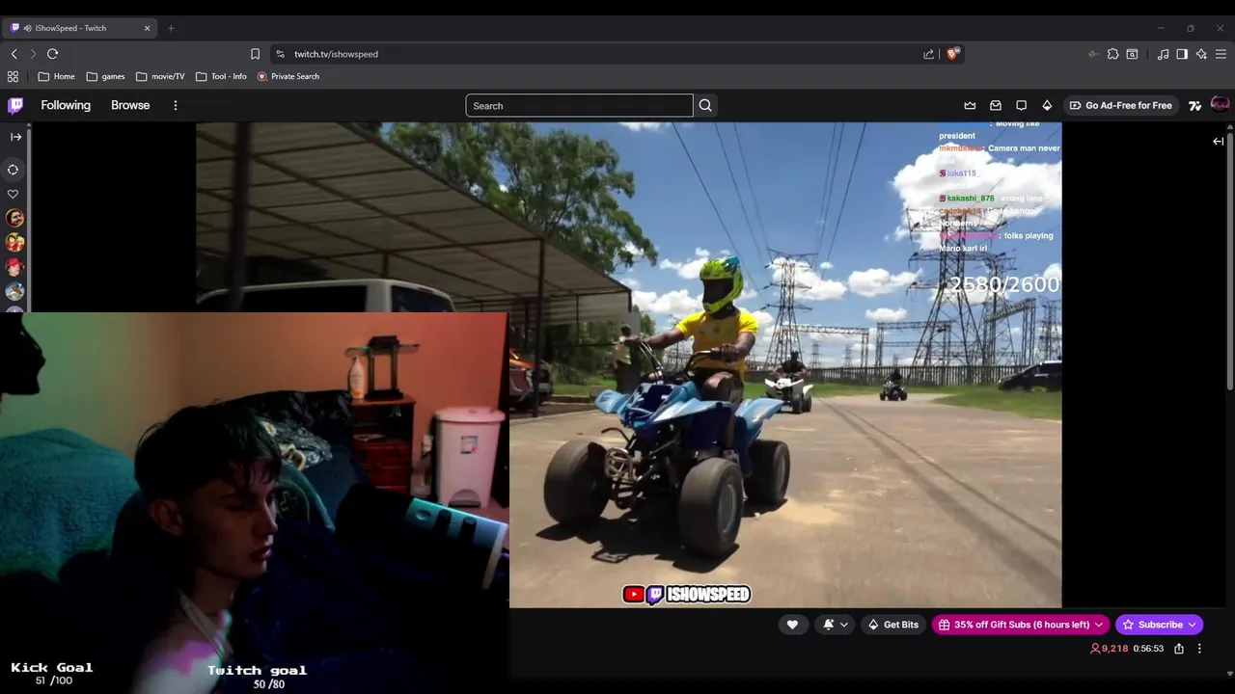The width and height of the screenshot is (1235, 694).
Task: Open 35% off Gift Subs dropdown
Action: point(1021,625)
